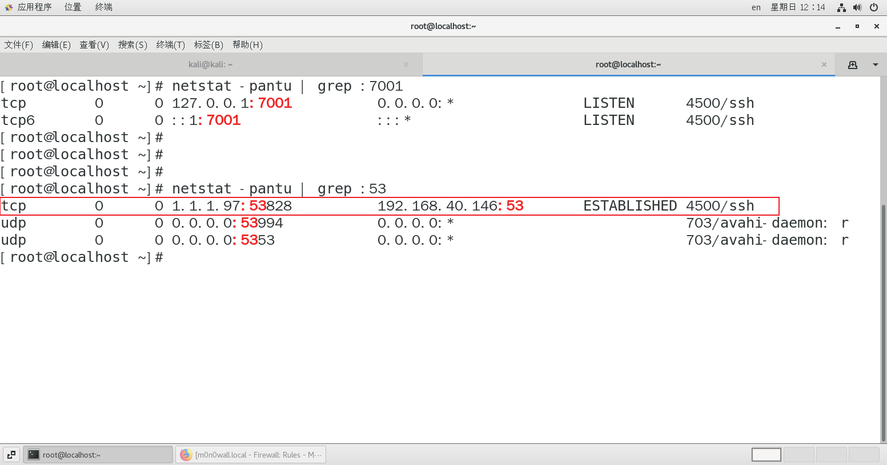
Task: Switch to the kali@kali: ~ tab
Action: 211,64
